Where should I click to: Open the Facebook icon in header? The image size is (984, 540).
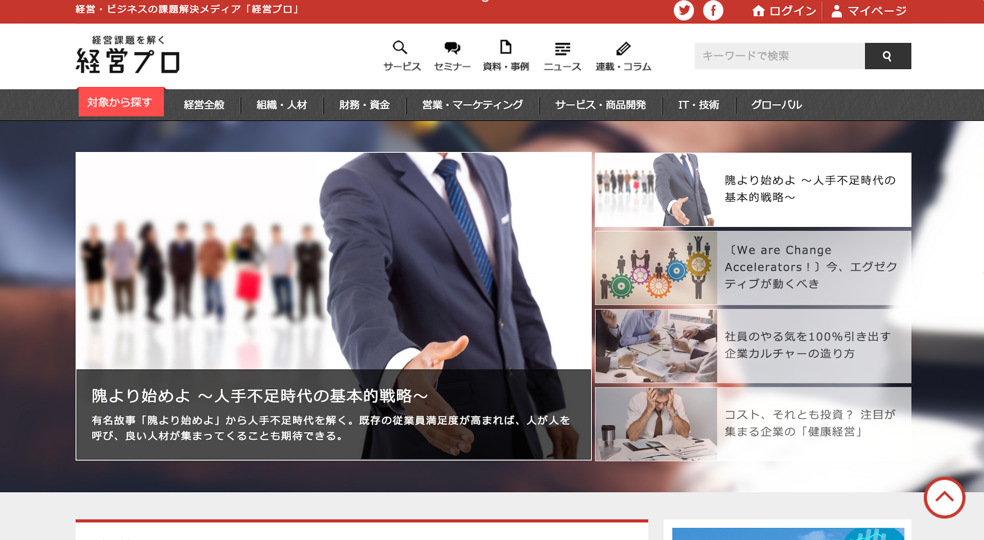tap(713, 10)
